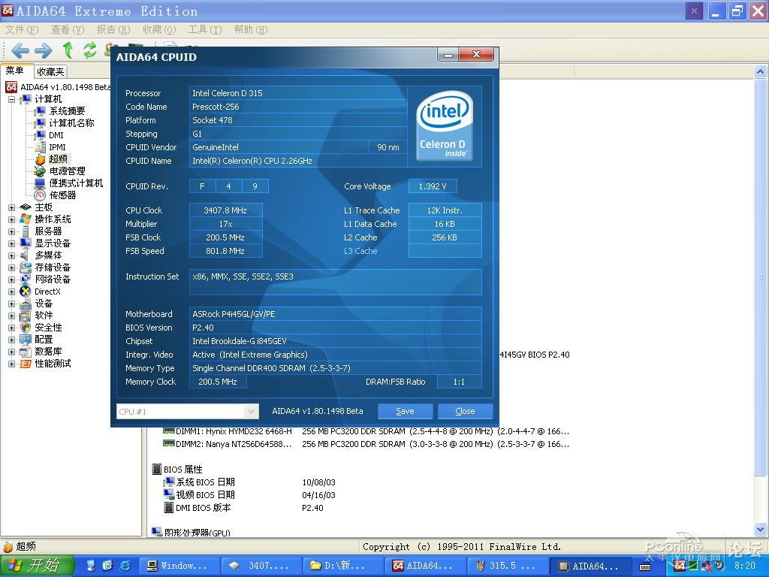The image size is (769, 577).
Task: Expand the 存储设备 tree node
Action: [11, 267]
